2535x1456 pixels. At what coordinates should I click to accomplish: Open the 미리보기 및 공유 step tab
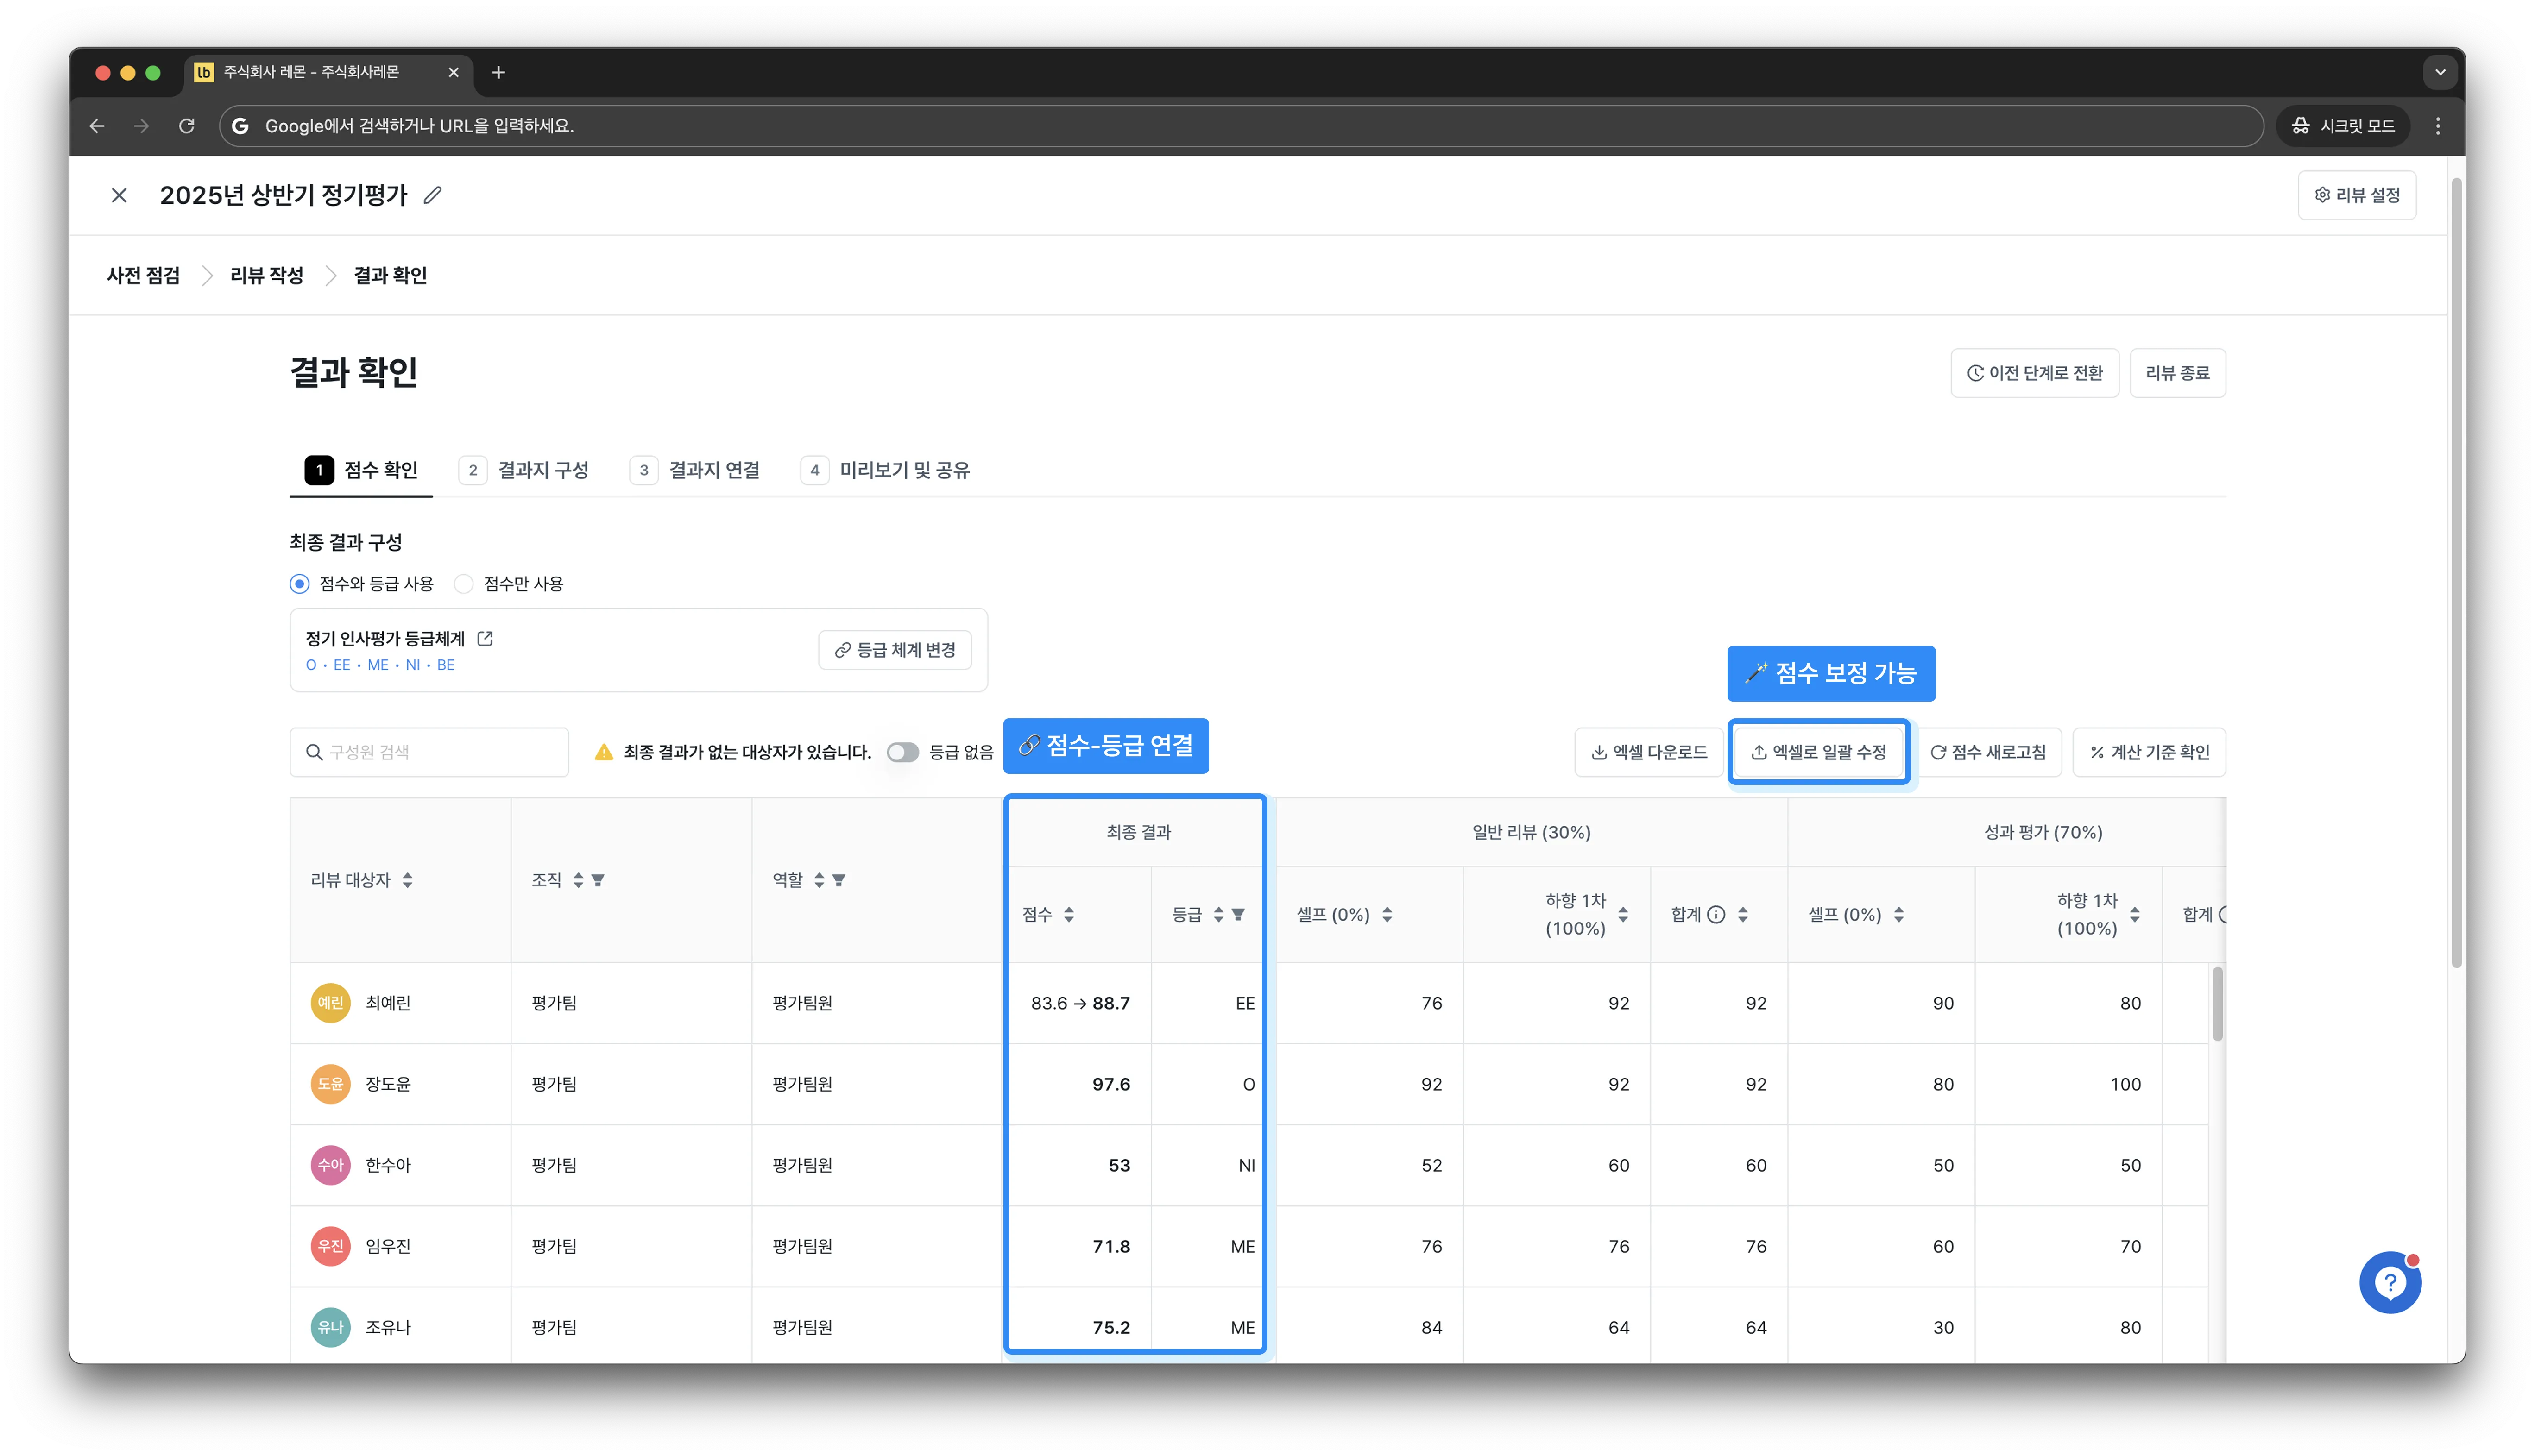(x=885, y=470)
